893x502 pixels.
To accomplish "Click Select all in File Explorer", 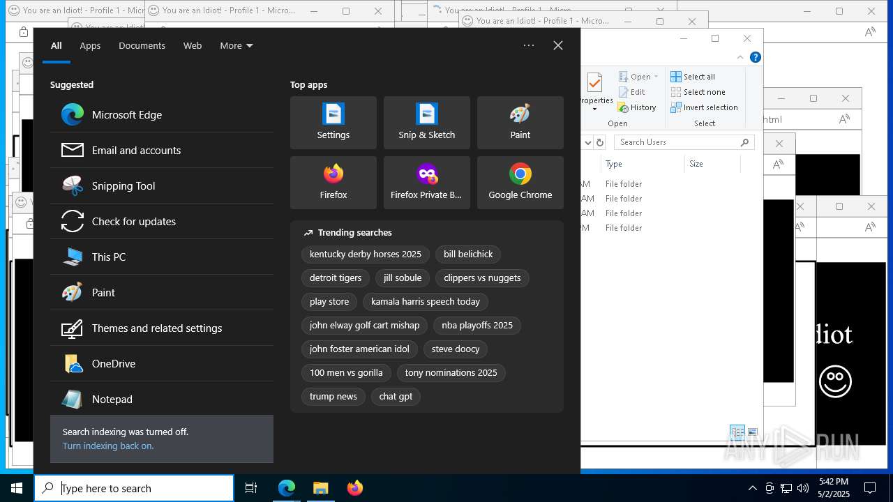I will coord(693,77).
